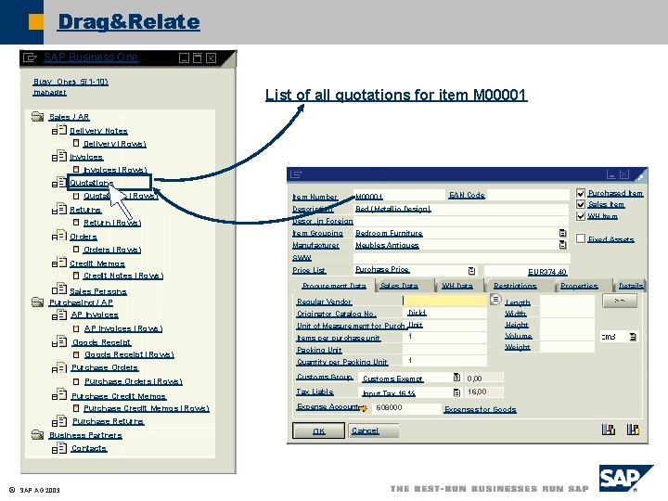
Task: Click the Expenses for Goods text
Action: click(481, 409)
